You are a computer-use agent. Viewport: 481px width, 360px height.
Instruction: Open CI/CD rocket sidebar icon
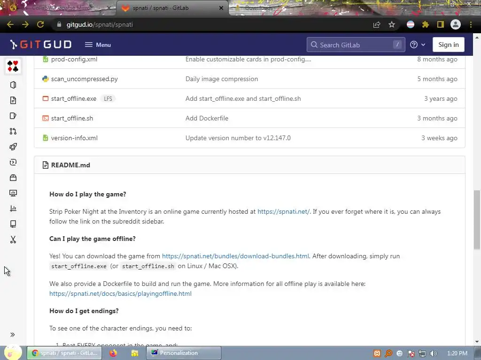tap(13, 147)
